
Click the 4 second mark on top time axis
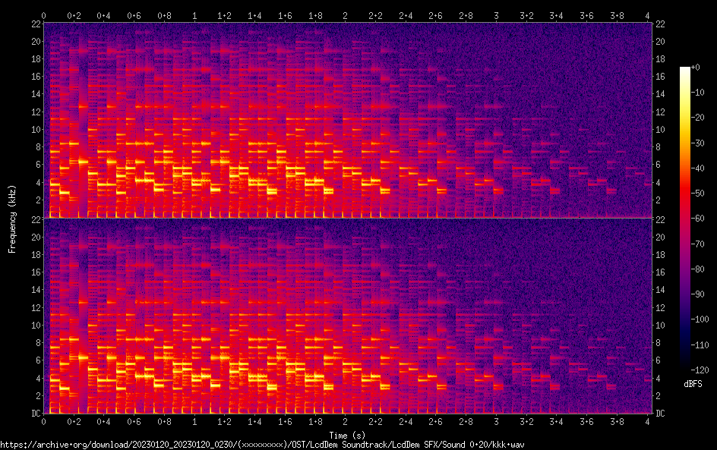[647, 15]
